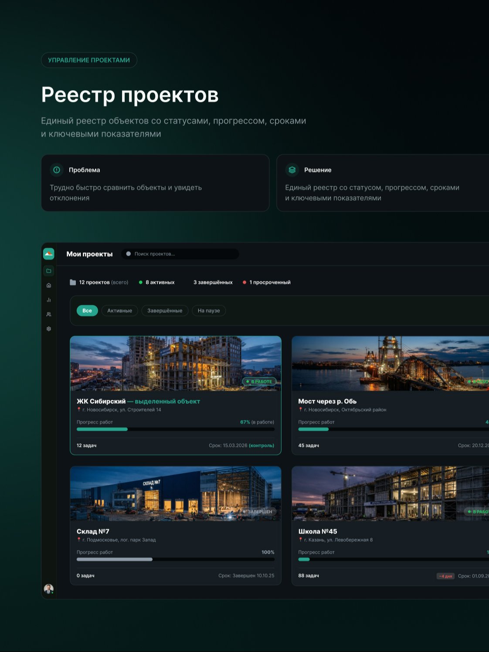Click the Проблема card title

(x=84, y=170)
